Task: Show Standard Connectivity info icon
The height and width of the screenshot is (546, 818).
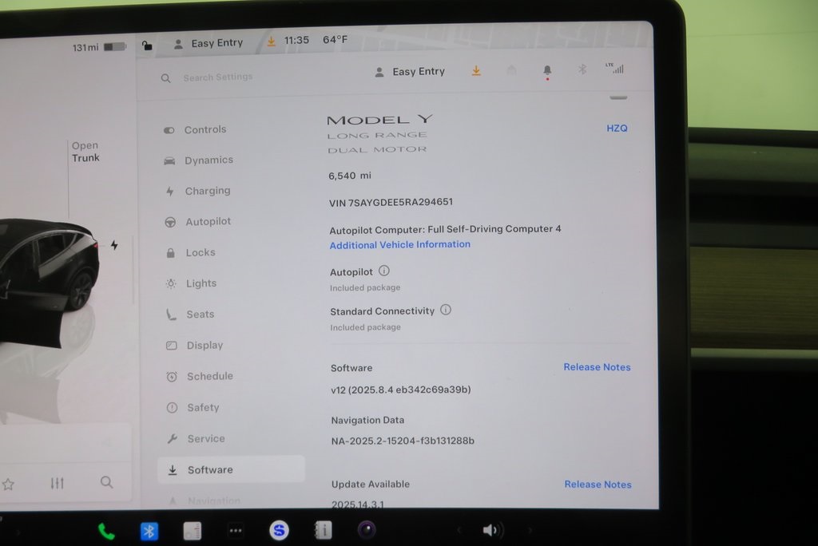Action: (446, 310)
